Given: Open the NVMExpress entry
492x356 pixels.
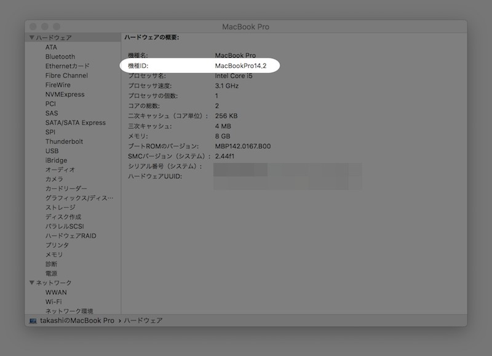Looking at the screenshot, I should (x=65, y=94).
